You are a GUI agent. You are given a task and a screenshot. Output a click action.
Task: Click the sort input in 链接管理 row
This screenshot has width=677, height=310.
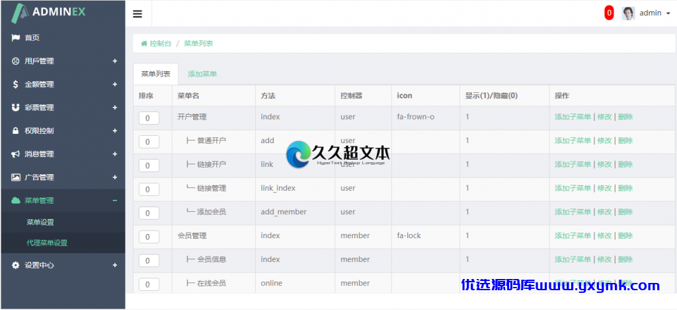tap(149, 189)
